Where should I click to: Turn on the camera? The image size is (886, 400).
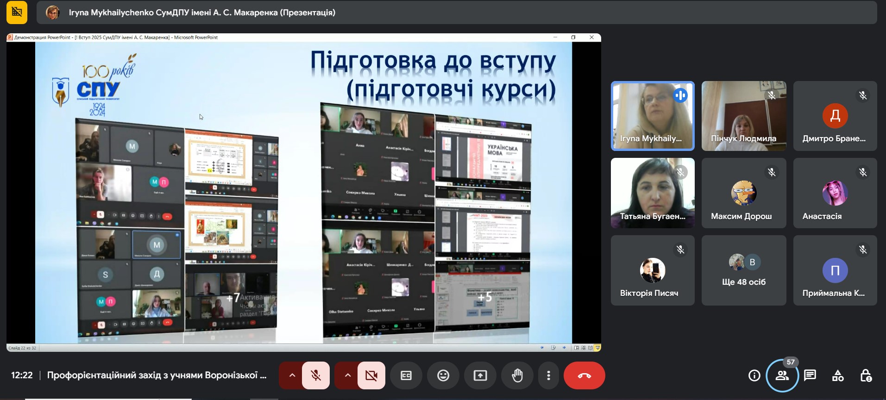(x=371, y=375)
